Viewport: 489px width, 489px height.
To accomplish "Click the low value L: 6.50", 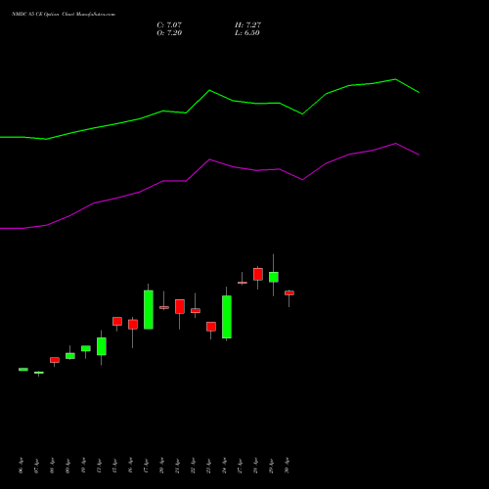I will tap(247, 32).
